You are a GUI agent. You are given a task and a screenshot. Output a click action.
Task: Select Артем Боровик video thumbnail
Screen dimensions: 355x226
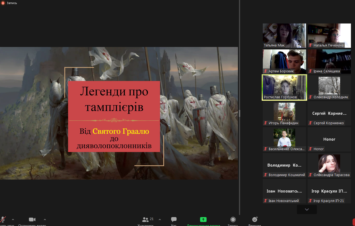coord(284,62)
